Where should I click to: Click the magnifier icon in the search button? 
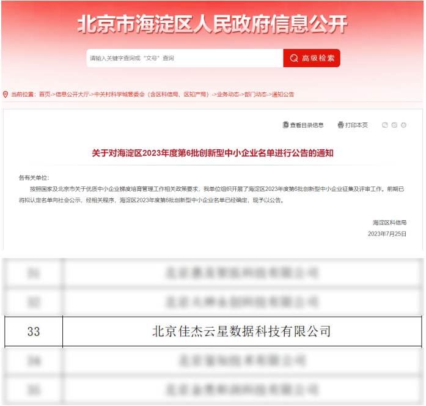pos(294,58)
